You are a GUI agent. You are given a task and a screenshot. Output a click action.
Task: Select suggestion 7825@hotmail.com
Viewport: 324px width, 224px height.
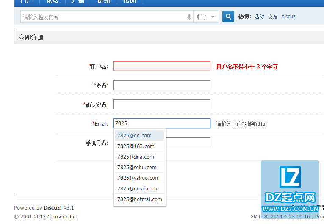click(139, 199)
